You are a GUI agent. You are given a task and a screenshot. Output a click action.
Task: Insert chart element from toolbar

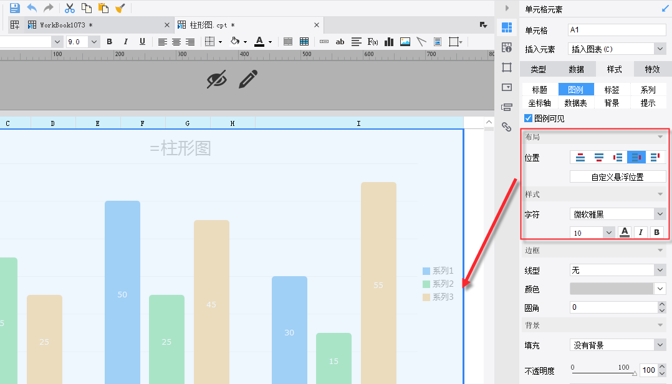389,42
